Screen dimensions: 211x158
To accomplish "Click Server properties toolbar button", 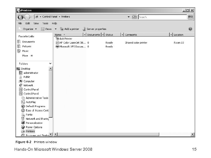I will 94,29.
